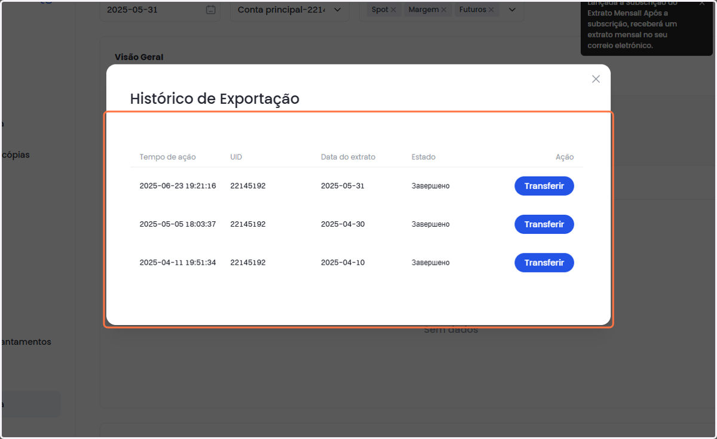Dismiss the Extrato Mensal notification tooltip
Screen dimensions: 717x439
coord(702,3)
